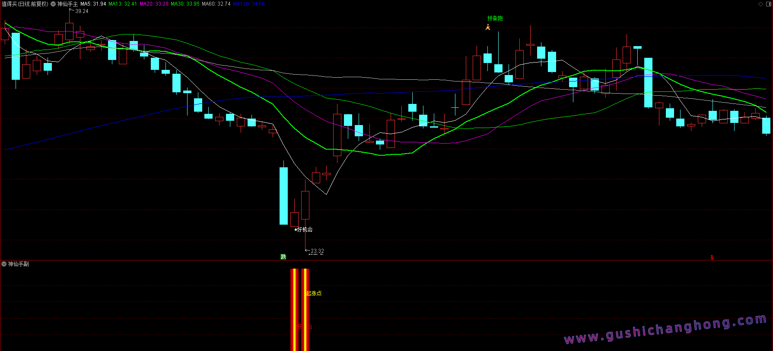Open the 神仙手主 indicator dropdown arrow
Viewport: 773px width, 351px height.
(53, 4)
